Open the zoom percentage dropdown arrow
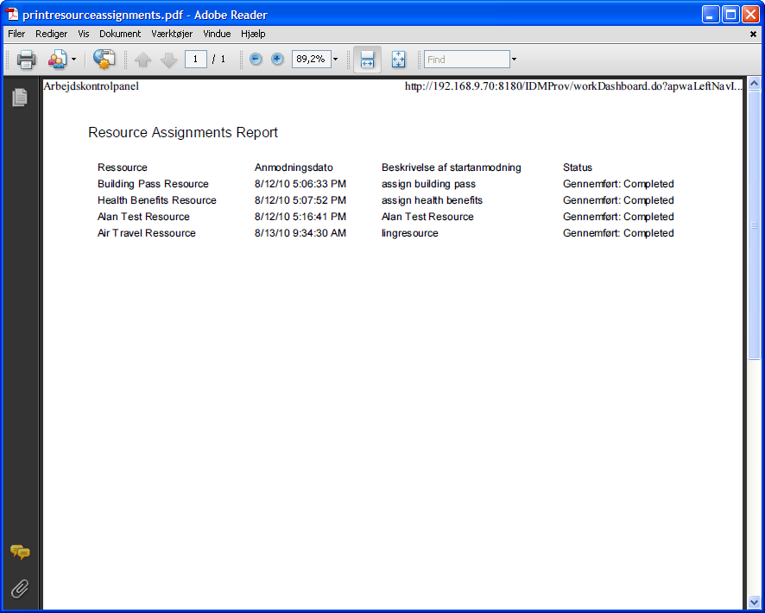765x613 pixels. 335,60
